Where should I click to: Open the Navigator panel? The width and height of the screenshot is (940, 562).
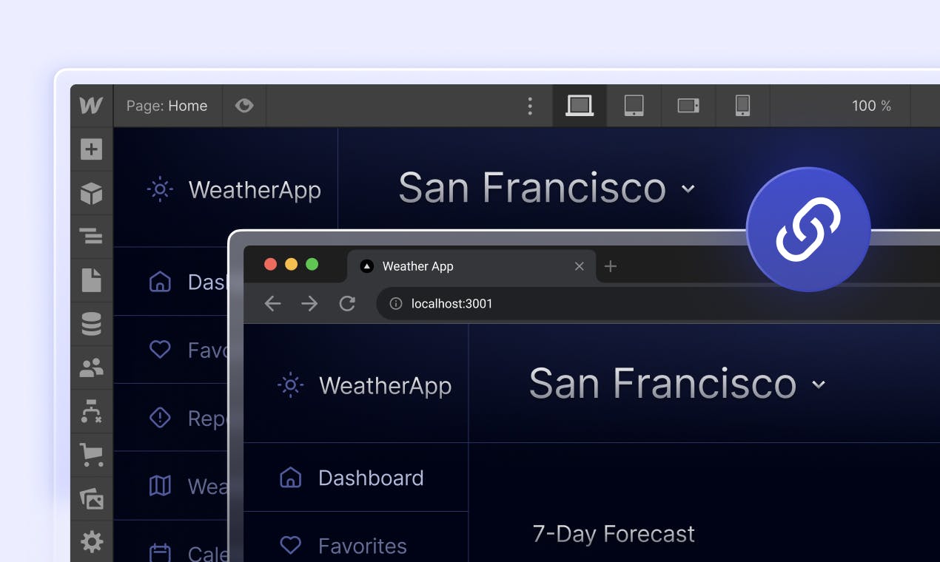(x=91, y=237)
